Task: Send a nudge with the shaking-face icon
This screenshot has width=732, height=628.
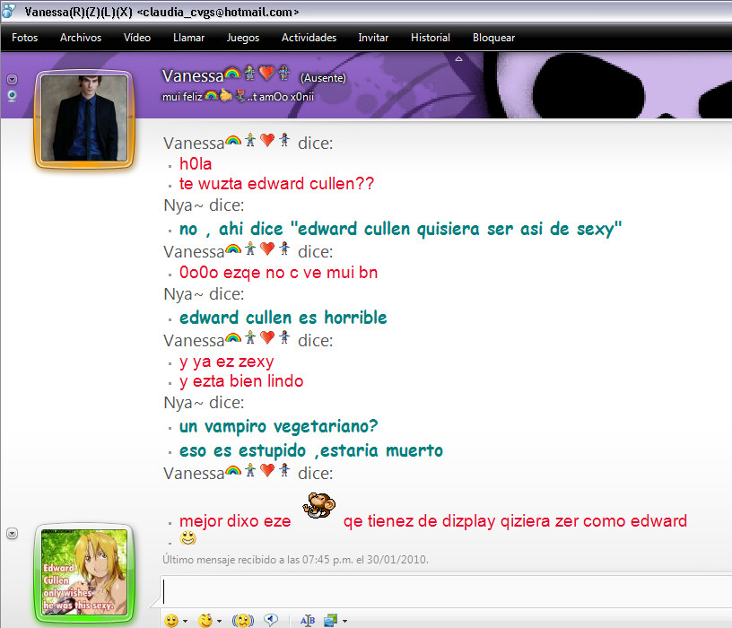Action: point(243,620)
